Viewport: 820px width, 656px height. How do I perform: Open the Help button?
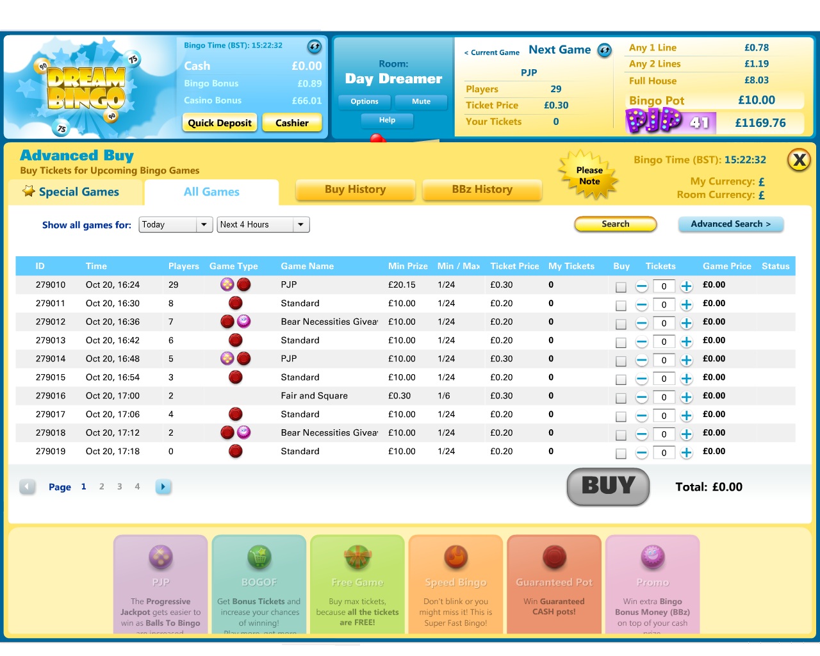[387, 120]
